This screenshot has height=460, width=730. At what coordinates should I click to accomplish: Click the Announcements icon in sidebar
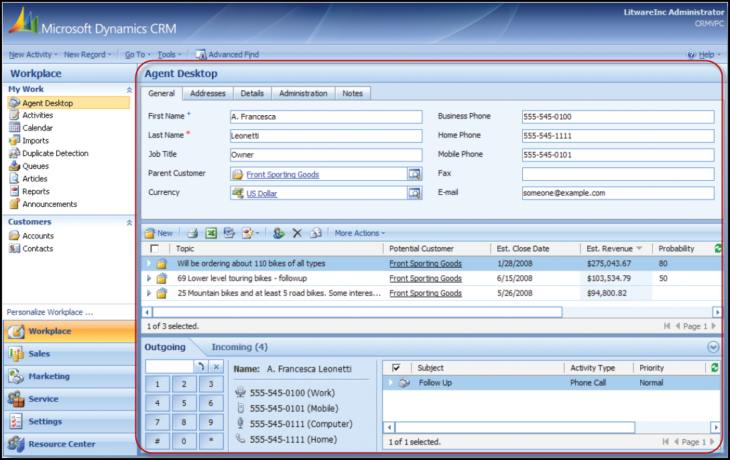(15, 204)
